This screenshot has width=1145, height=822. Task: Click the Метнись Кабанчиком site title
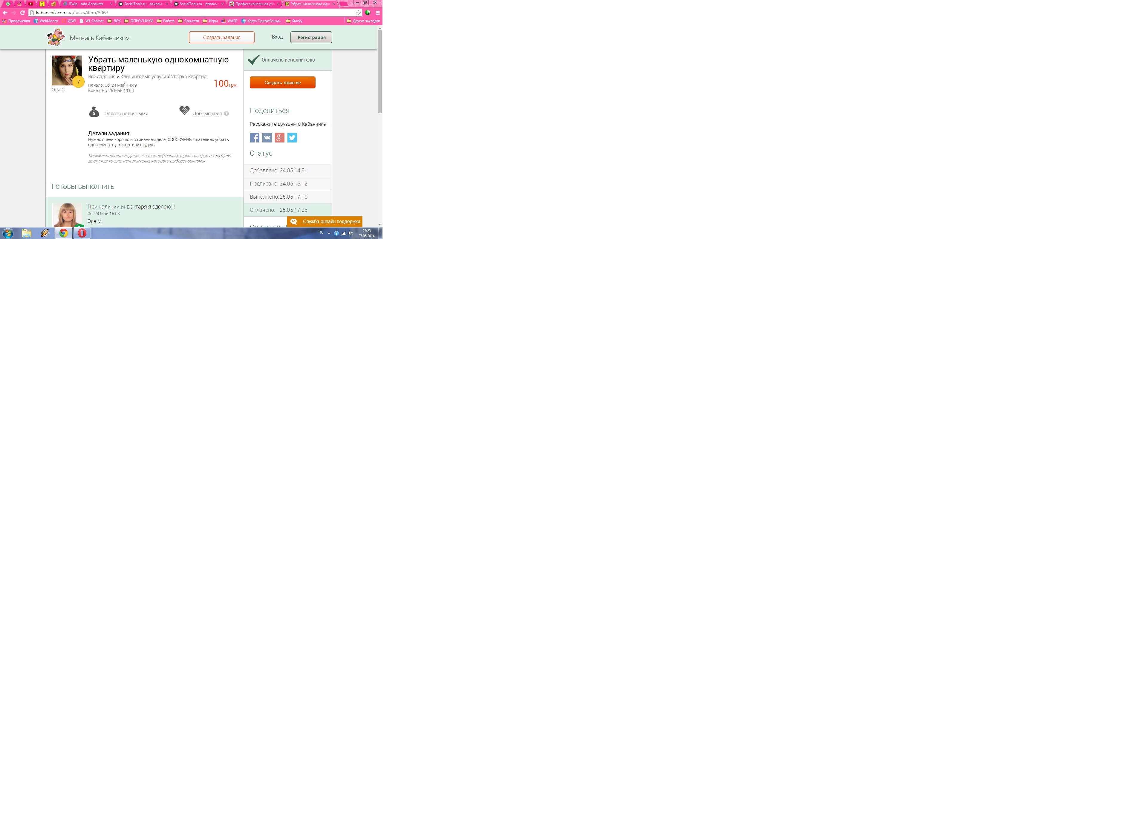[100, 38]
